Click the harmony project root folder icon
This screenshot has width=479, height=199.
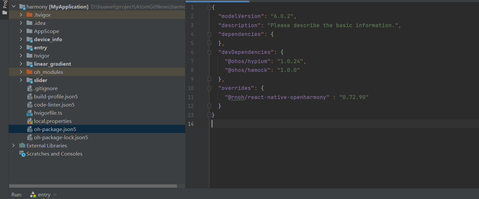click(x=22, y=7)
